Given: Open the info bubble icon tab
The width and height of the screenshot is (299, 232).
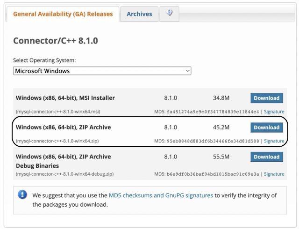Looking at the screenshot, I should (x=169, y=14).
